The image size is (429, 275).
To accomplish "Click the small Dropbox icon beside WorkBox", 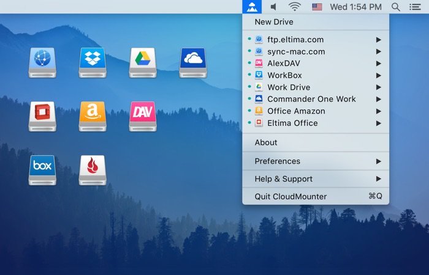I will coord(259,75).
